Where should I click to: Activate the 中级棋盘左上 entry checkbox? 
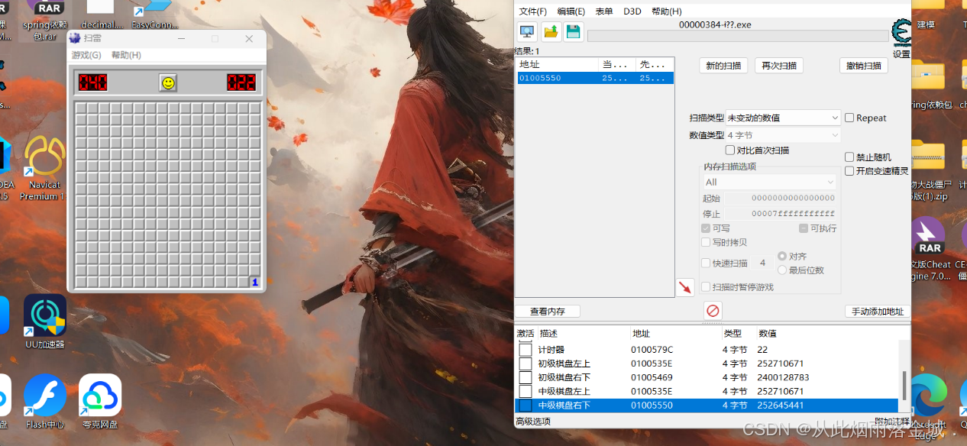click(526, 391)
